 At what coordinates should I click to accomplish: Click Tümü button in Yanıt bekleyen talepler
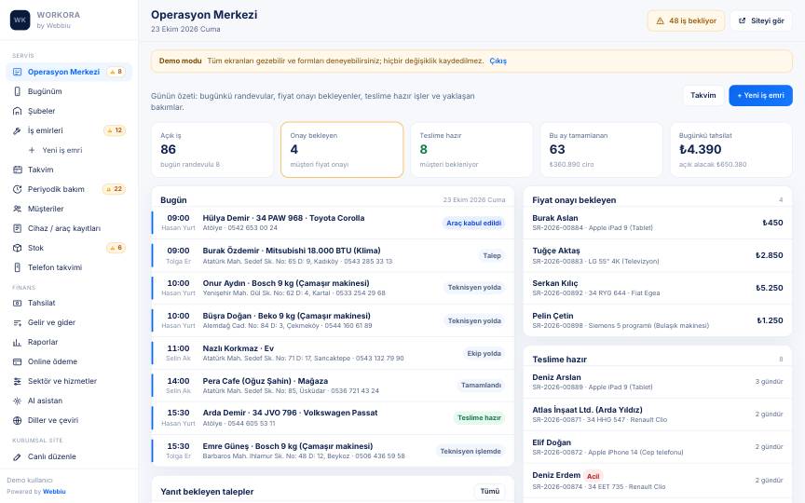coord(489,491)
